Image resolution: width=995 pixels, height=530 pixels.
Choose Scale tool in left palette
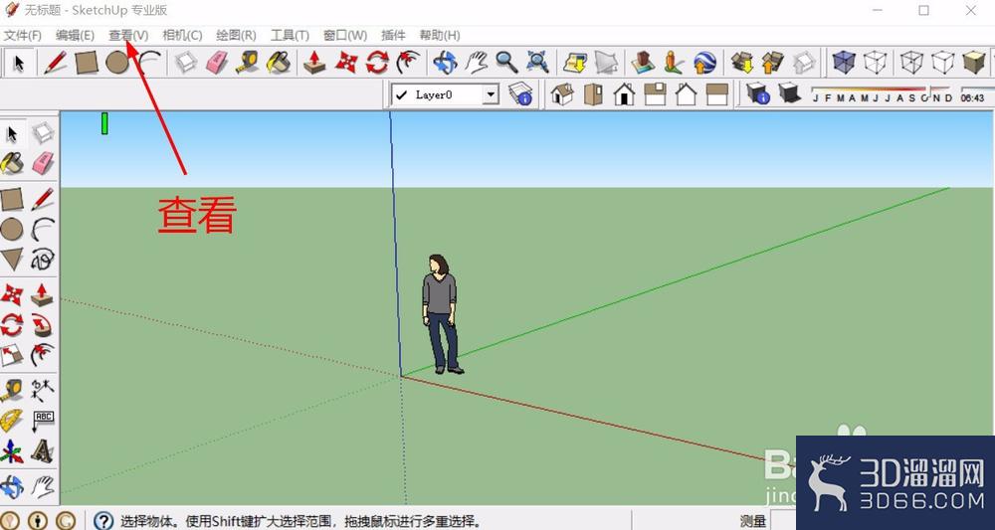(x=12, y=355)
